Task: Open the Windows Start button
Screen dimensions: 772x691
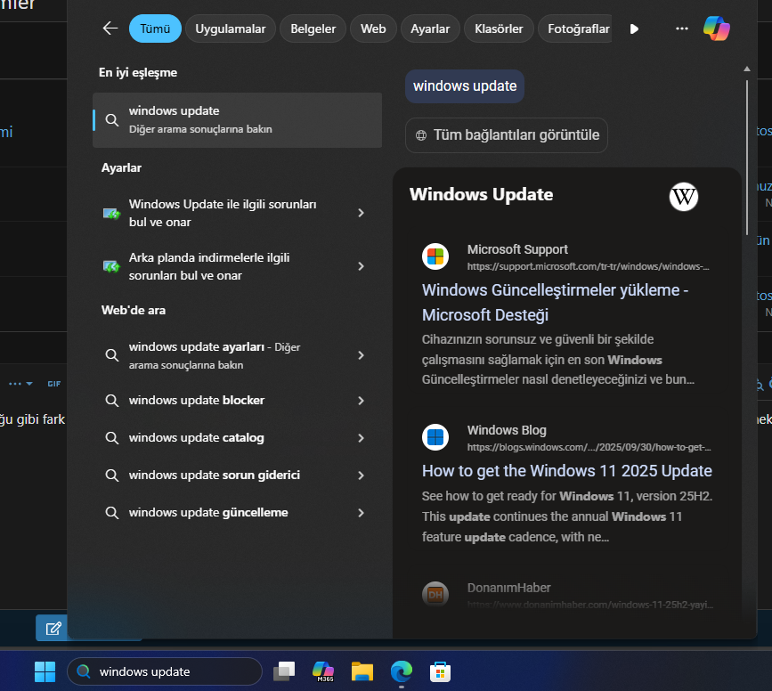Action: (45, 671)
